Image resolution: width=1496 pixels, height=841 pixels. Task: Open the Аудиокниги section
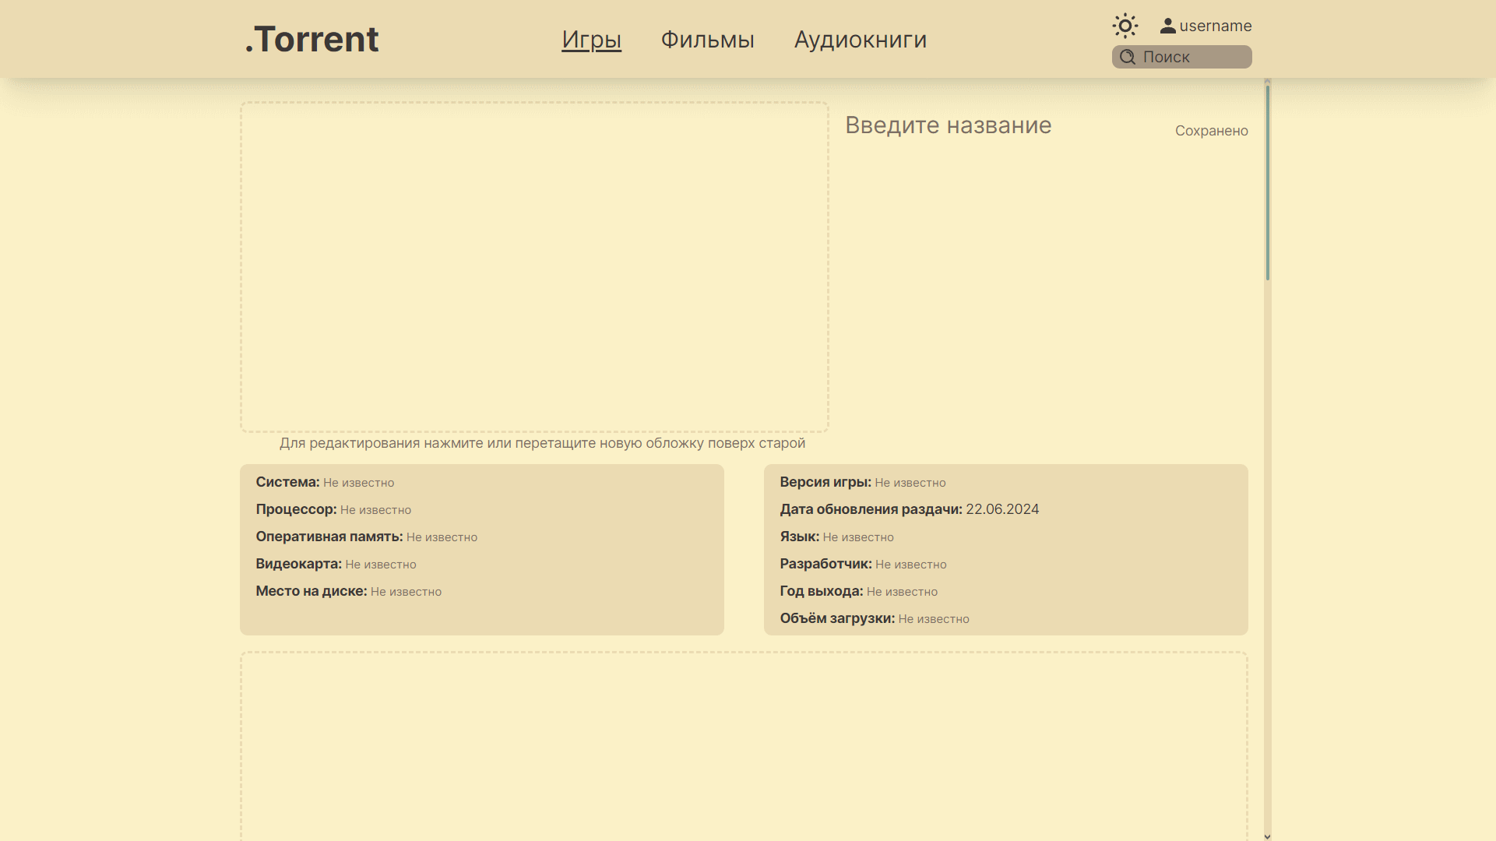pos(860,40)
